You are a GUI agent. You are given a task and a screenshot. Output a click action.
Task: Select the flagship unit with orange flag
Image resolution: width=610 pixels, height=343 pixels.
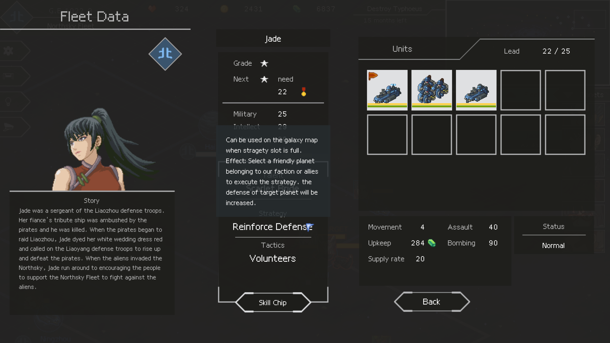[387, 90]
